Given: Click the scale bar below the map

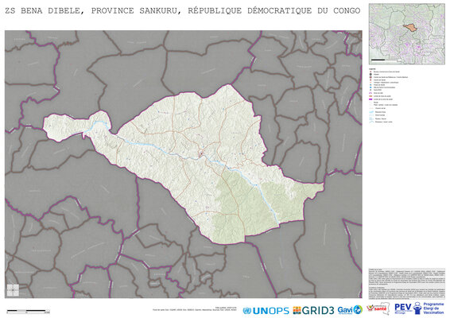Looking at the screenshot, I should tap(28, 311).
